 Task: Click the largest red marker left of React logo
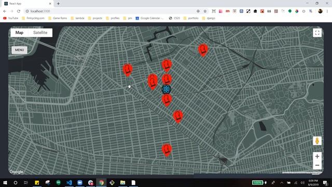click(x=153, y=82)
